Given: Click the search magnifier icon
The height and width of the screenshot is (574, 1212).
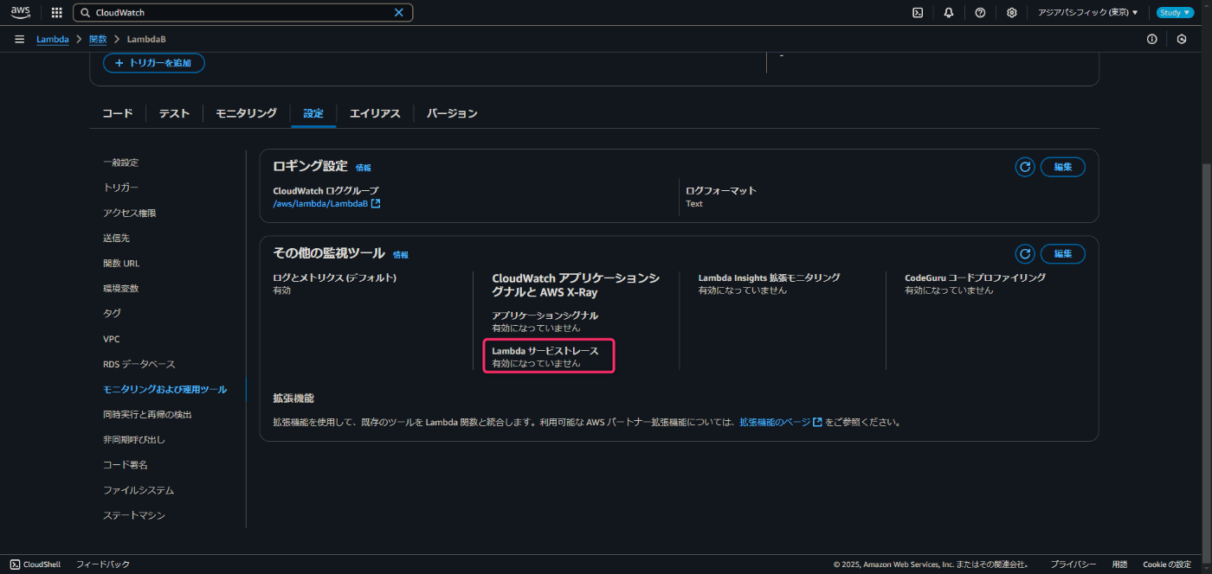Looking at the screenshot, I should 85,13.
